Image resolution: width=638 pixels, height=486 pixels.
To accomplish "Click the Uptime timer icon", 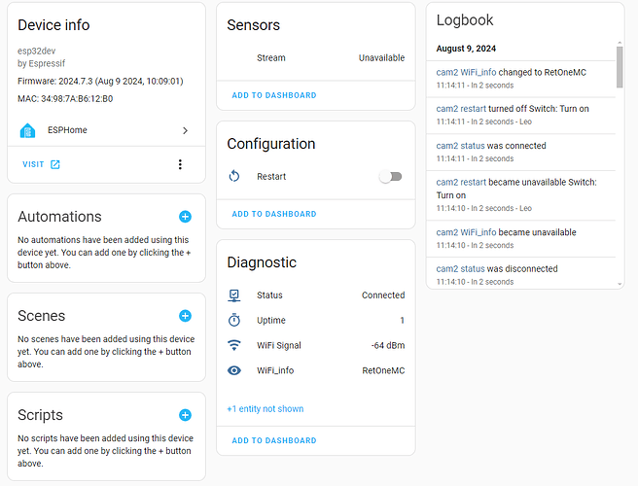I will 234,320.
